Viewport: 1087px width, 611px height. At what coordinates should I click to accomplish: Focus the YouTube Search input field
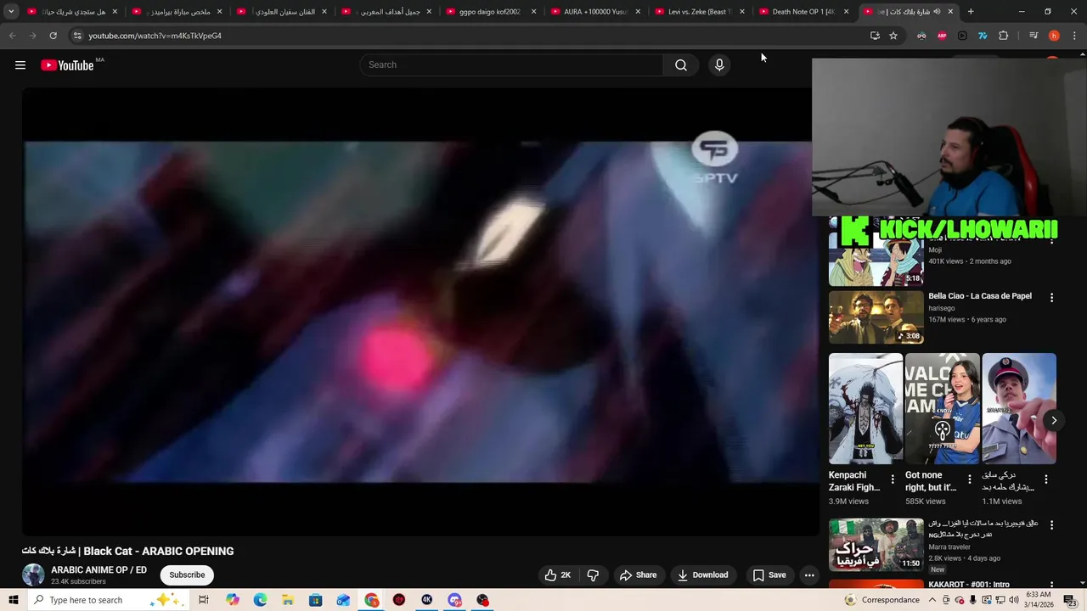click(512, 65)
